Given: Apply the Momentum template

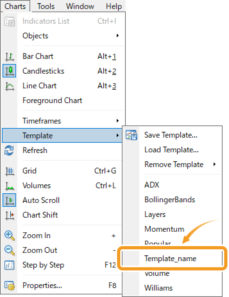Looking at the screenshot, I should click(164, 229).
